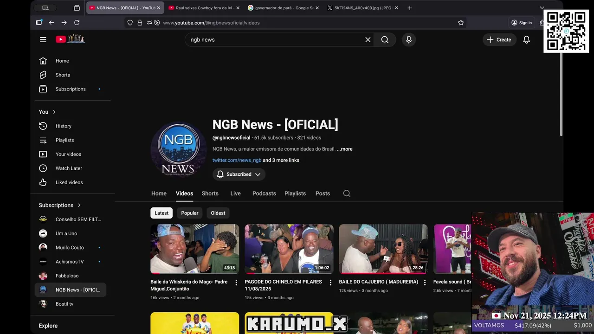Reload the page

[77, 22]
